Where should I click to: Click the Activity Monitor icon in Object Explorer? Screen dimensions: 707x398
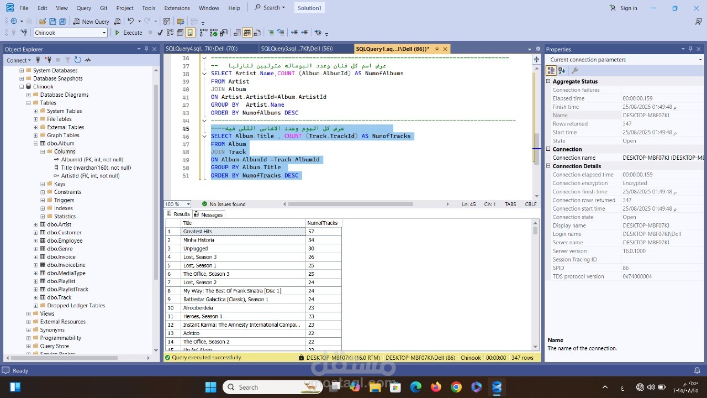point(87,60)
